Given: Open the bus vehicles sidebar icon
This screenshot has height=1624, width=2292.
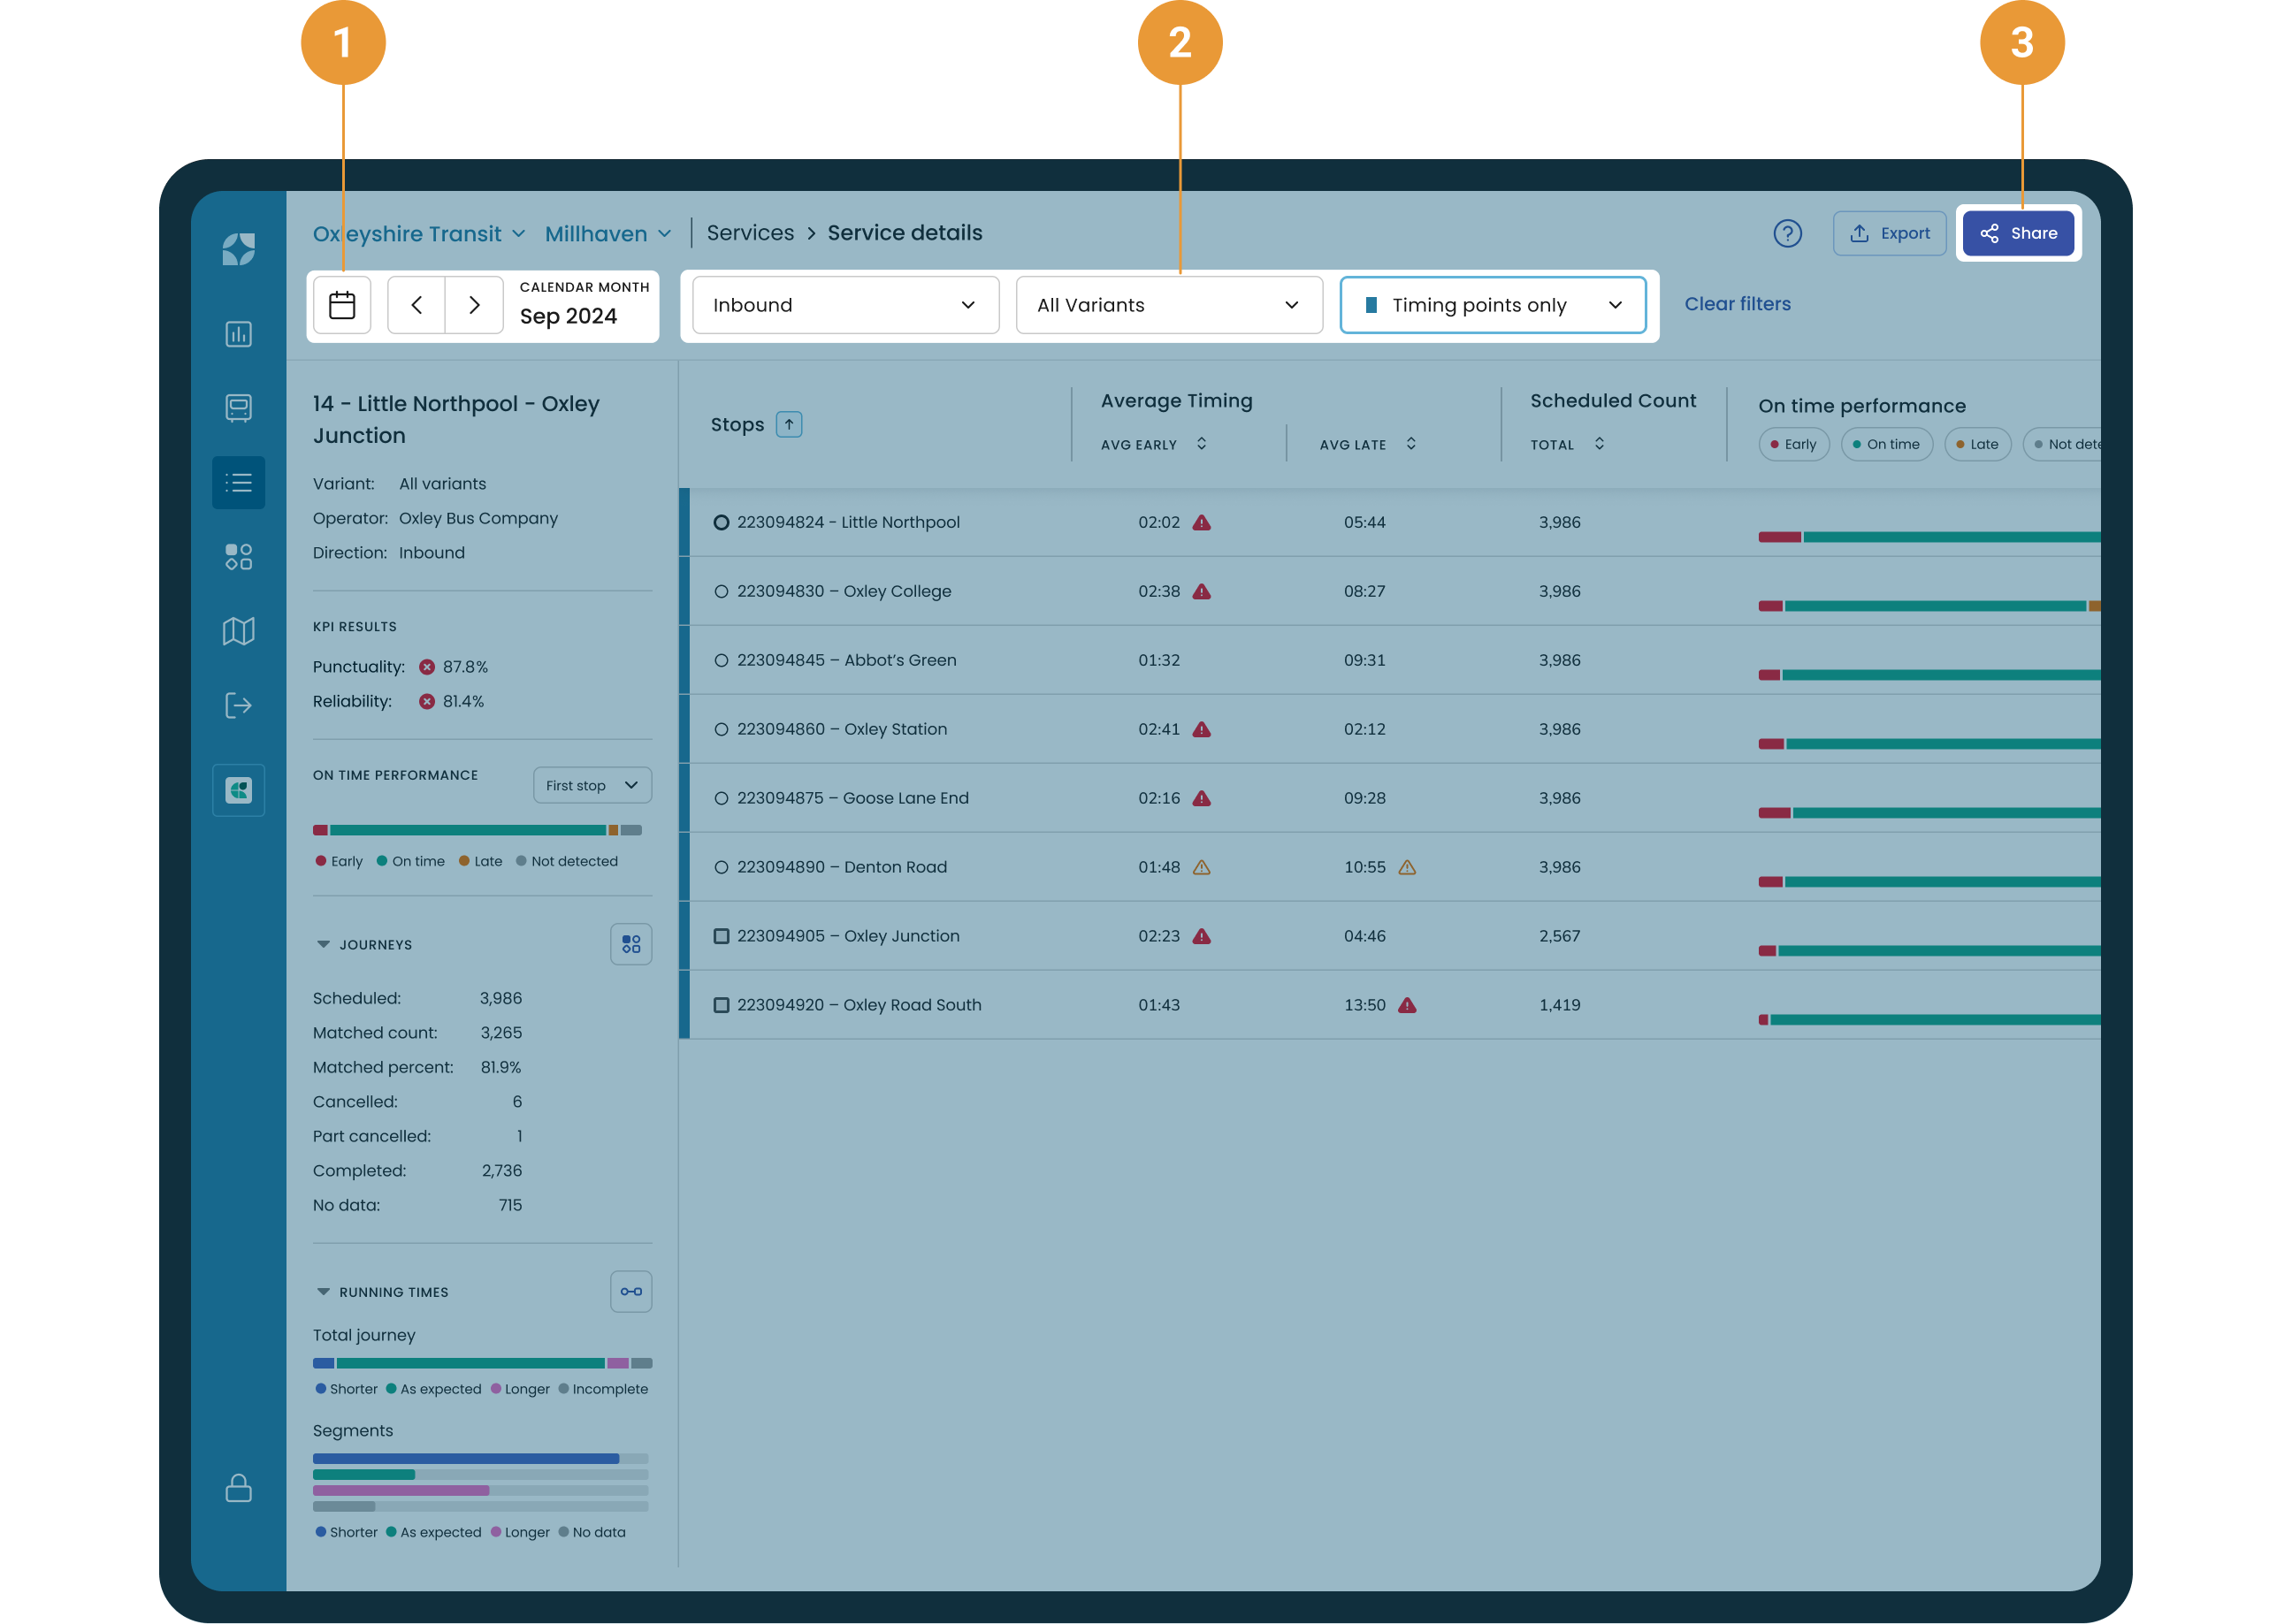Looking at the screenshot, I should click(x=238, y=408).
